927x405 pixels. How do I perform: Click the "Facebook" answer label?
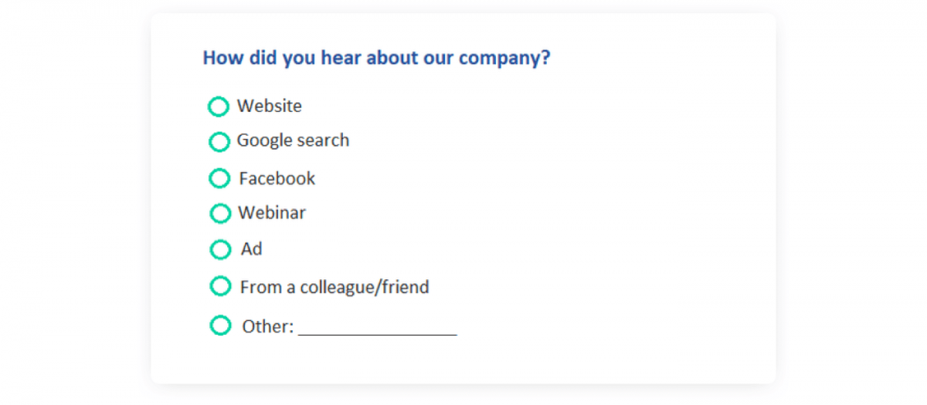[277, 178]
